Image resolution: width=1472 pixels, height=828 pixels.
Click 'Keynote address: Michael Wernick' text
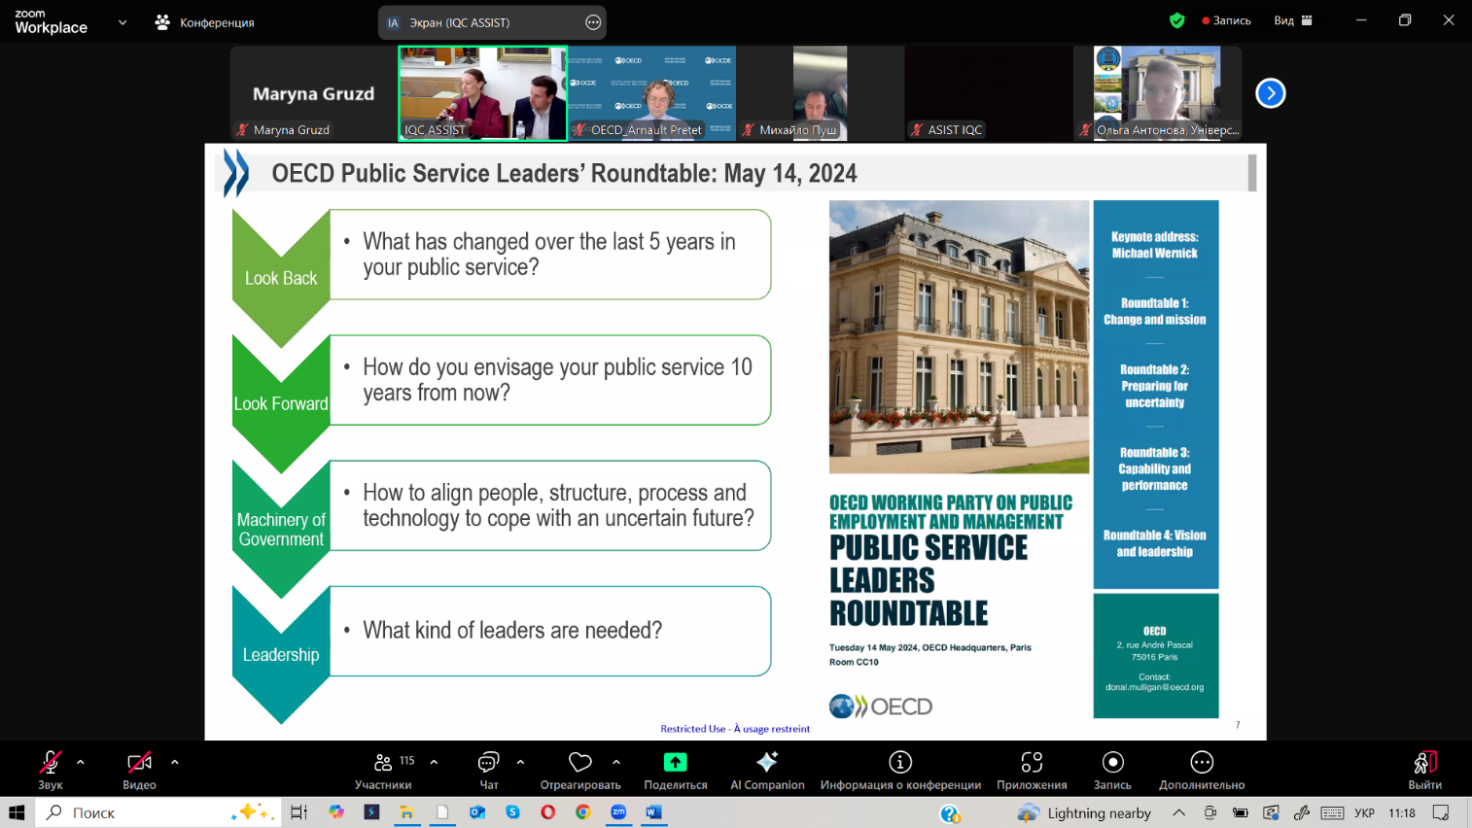(x=1155, y=245)
